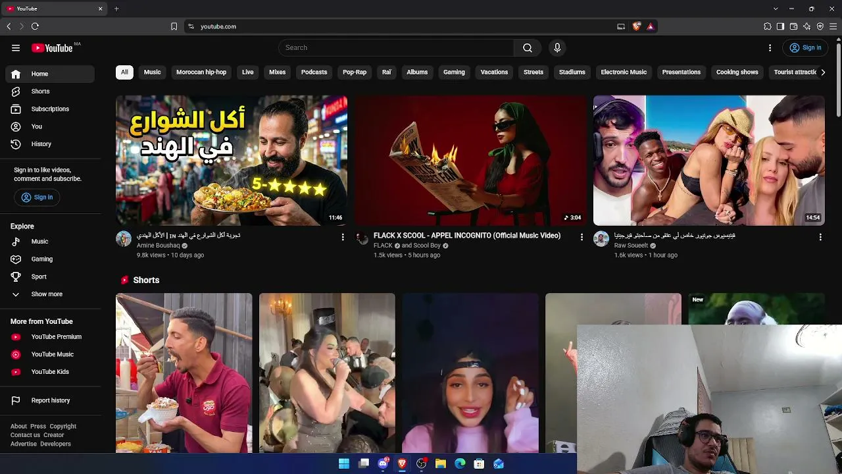The height and width of the screenshot is (474, 842).
Task: Select the All filter chip
Action: [124, 72]
